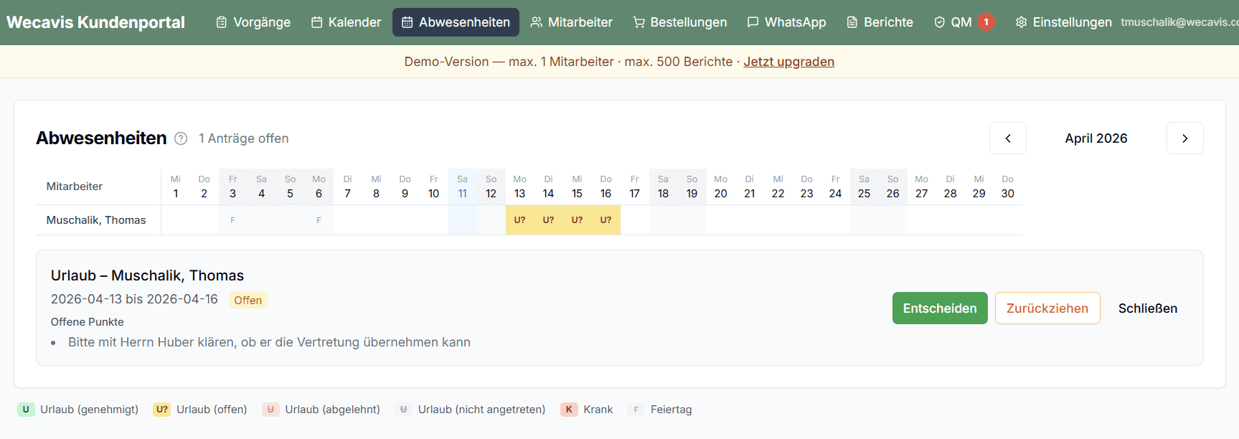The height and width of the screenshot is (439, 1239).
Task: Click the holiday F cell on Friday 3
Action: coord(232,220)
